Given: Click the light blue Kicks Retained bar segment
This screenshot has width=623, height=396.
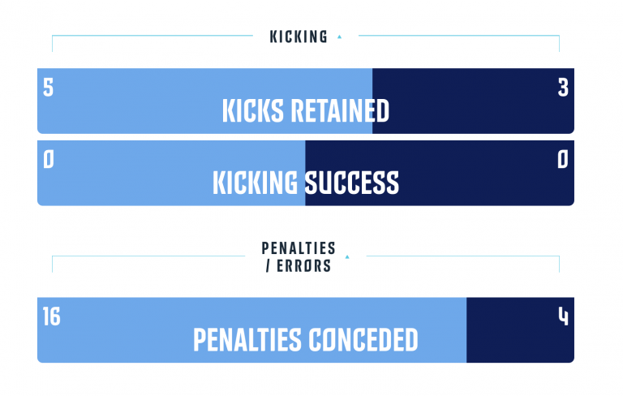Looking at the screenshot, I should coord(204,101).
